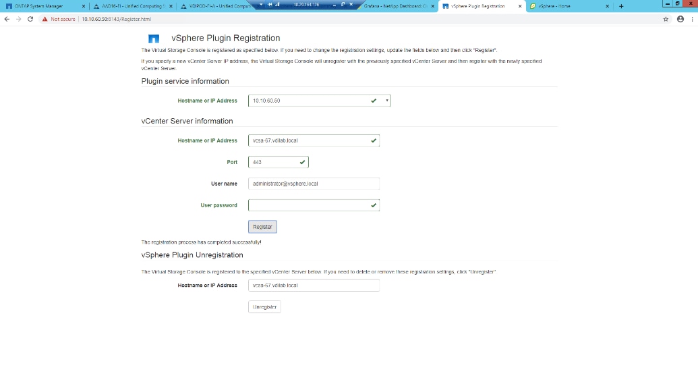The width and height of the screenshot is (698, 376).
Task: Open the browser profile account icon
Action: click(x=680, y=19)
